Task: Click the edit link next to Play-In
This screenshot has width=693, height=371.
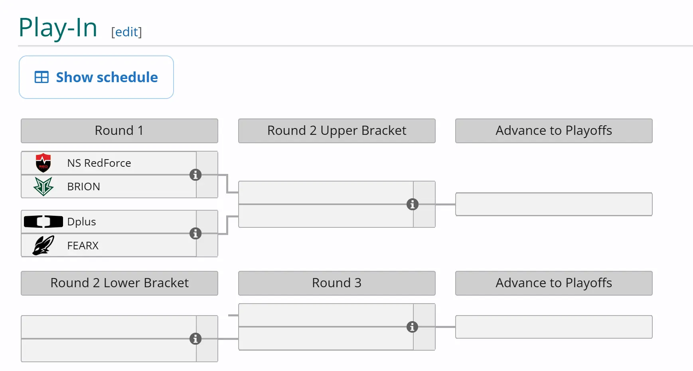Action: click(x=126, y=32)
